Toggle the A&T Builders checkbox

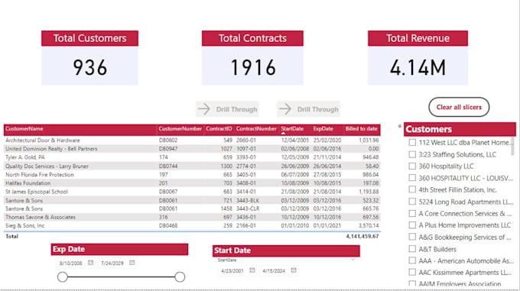coord(412,249)
